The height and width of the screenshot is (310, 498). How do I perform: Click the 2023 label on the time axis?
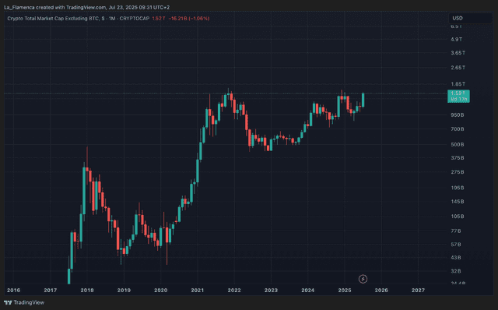pos(271,290)
